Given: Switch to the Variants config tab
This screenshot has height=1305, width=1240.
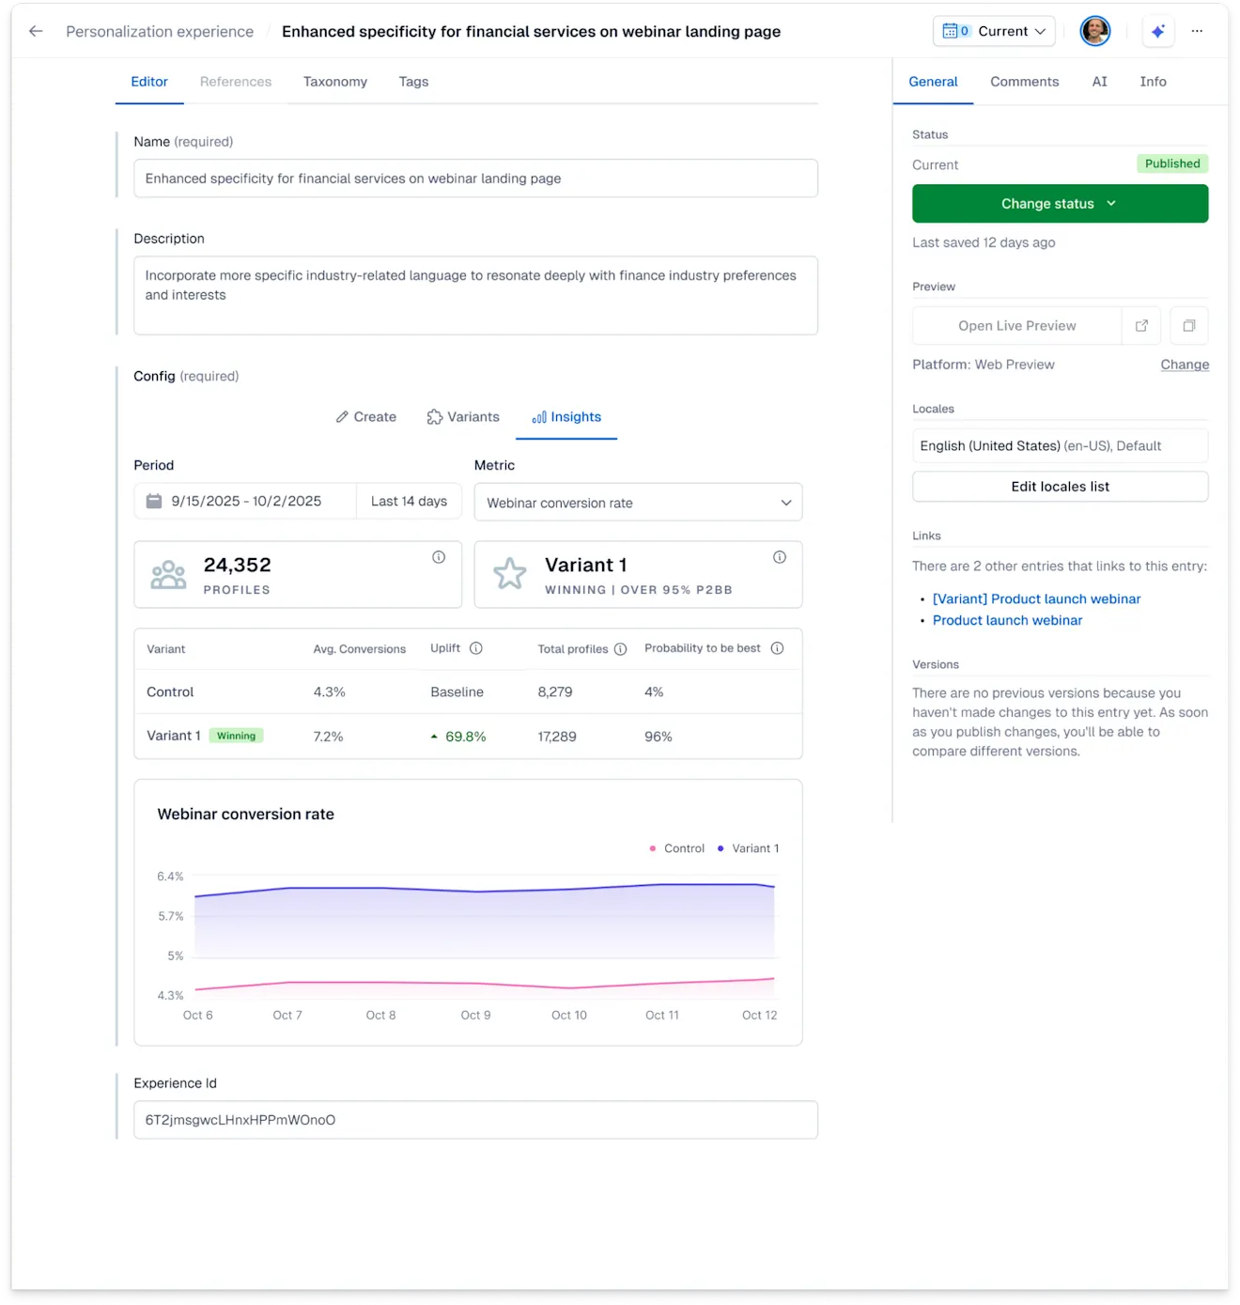Looking at the screenshot, I should 463,417.
